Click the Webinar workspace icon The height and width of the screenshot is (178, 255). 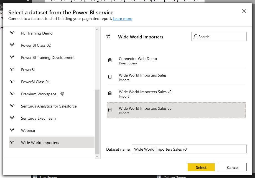click(12, 130)
